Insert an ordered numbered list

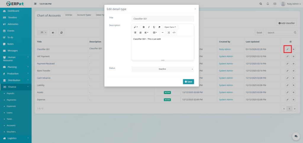point(141,32)
